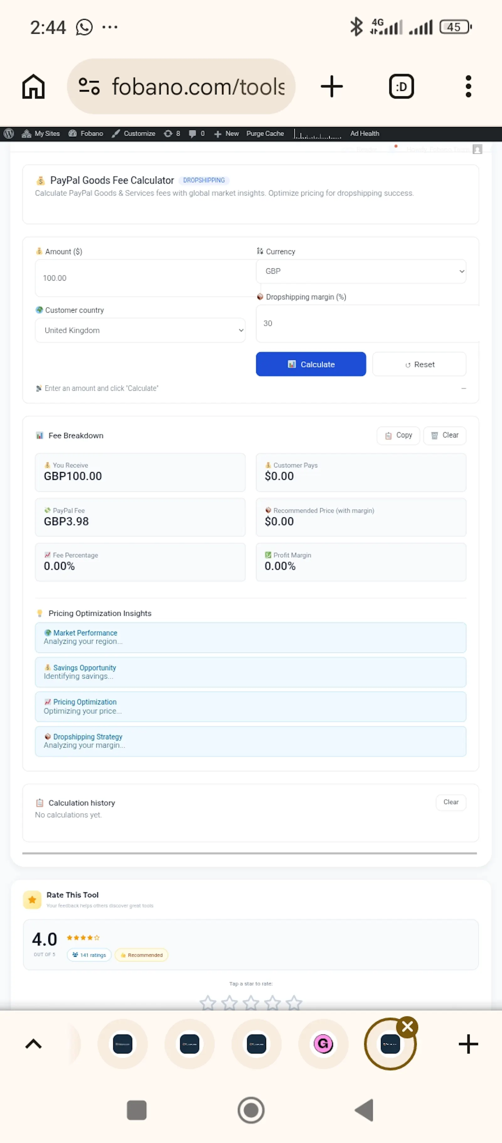Click Customize in admin bar

click(133, 134)
